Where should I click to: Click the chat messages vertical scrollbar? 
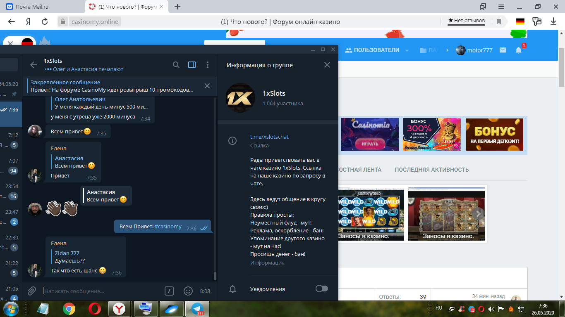(215, 186)
